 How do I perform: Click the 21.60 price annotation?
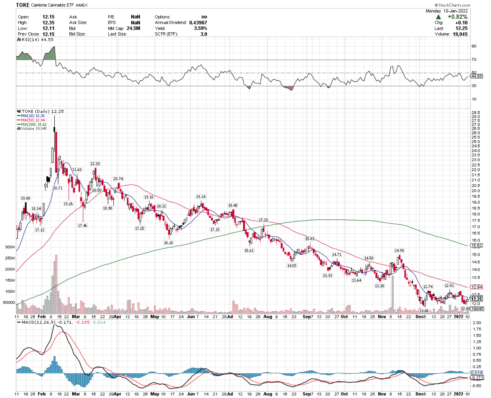click(77, 170)
